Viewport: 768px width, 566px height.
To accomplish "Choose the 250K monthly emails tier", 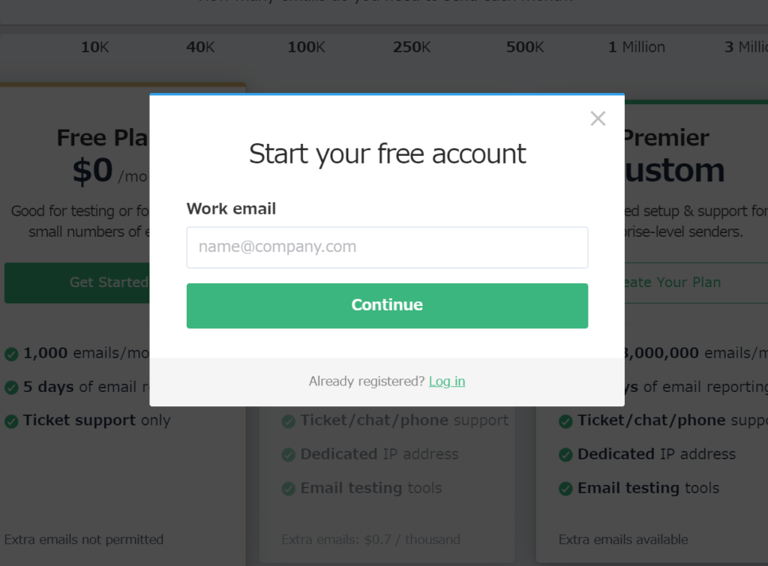I will pyautogui.click(x=412, y=47).
